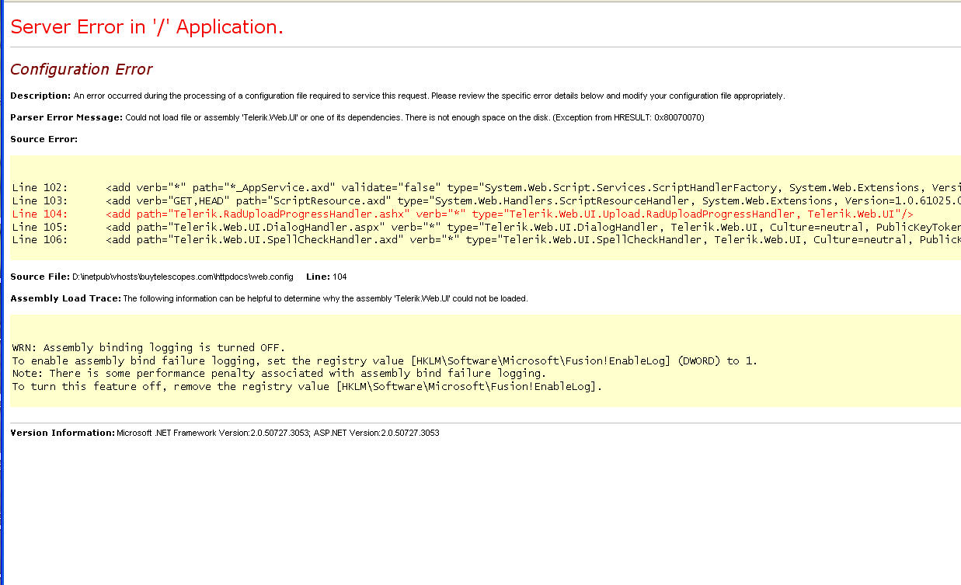961x585 pixels.
Task: Click the "Version Information:" label
Action: pos(62,433)
